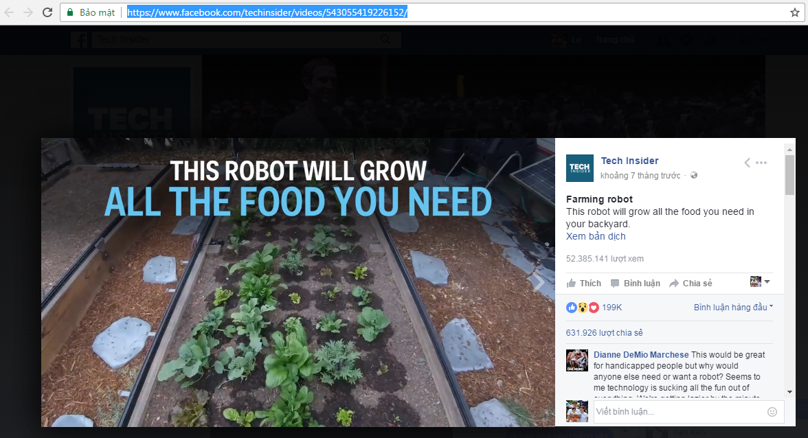
Task: Click the panel scrollbar down arrow
Action: click(789, 392)
